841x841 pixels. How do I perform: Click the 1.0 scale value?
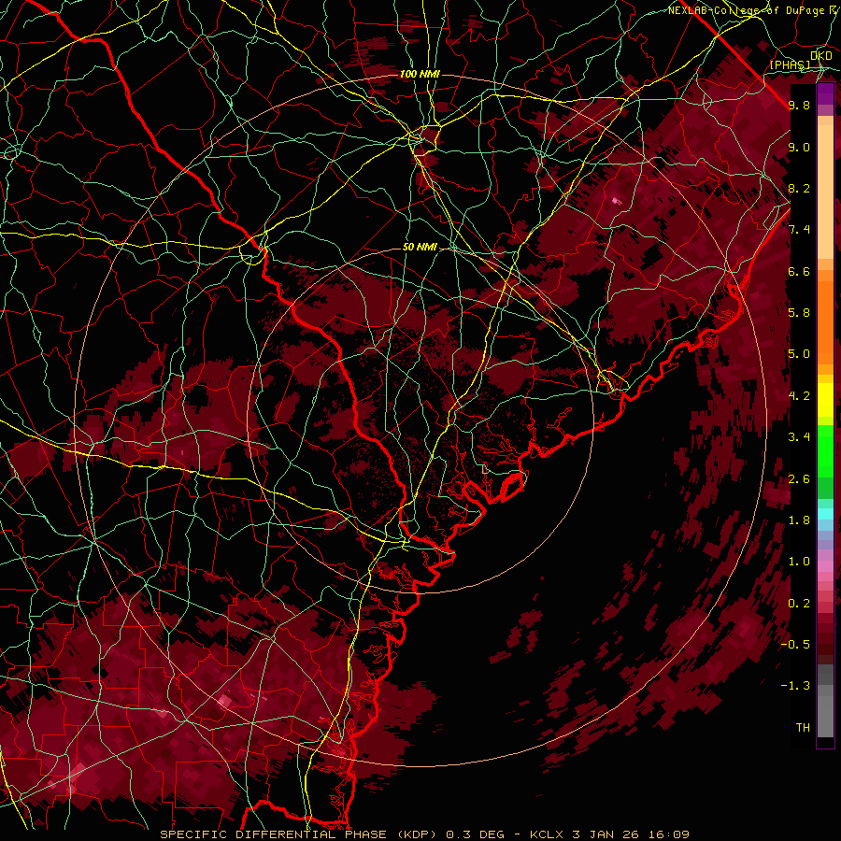799,562
